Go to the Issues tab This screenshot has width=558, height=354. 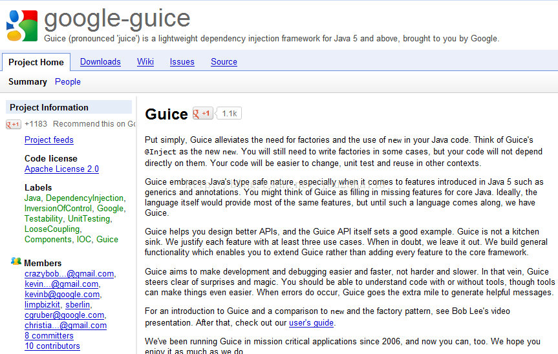[182, 62]
